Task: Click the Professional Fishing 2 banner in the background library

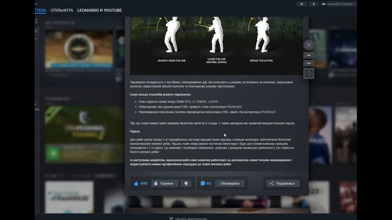Action: (x=85, y=125)
